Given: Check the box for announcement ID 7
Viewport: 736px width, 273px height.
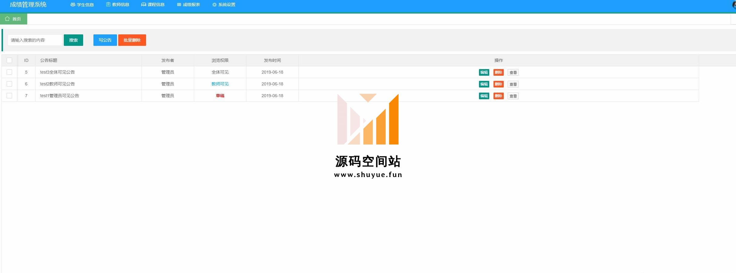Looking at the screenshot, I should coord(9,96).
